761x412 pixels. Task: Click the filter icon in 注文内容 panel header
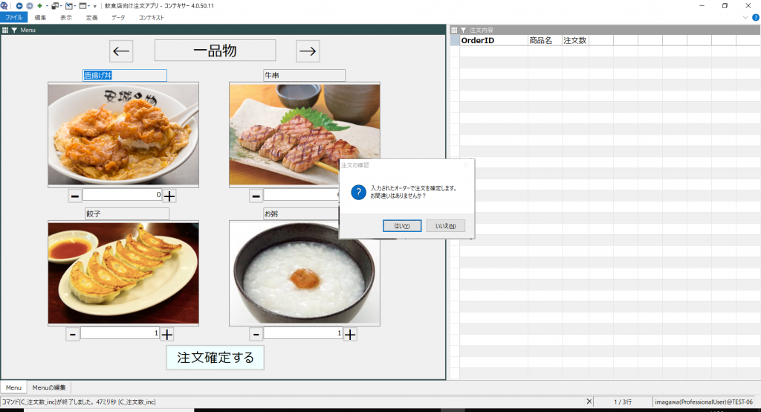coord(464,30)
